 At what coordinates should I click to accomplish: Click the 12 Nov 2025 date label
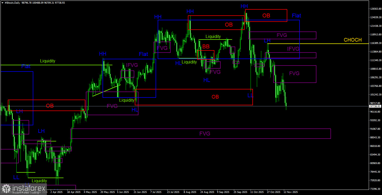click(x=291, y=192)
